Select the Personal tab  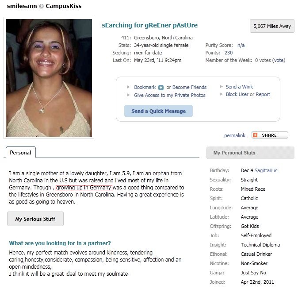click(x=20, y=152)
